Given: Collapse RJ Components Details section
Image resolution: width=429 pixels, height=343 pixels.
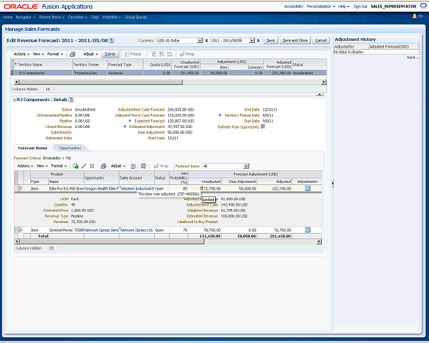Looking at the screenshot, I should tap(15, 100).
